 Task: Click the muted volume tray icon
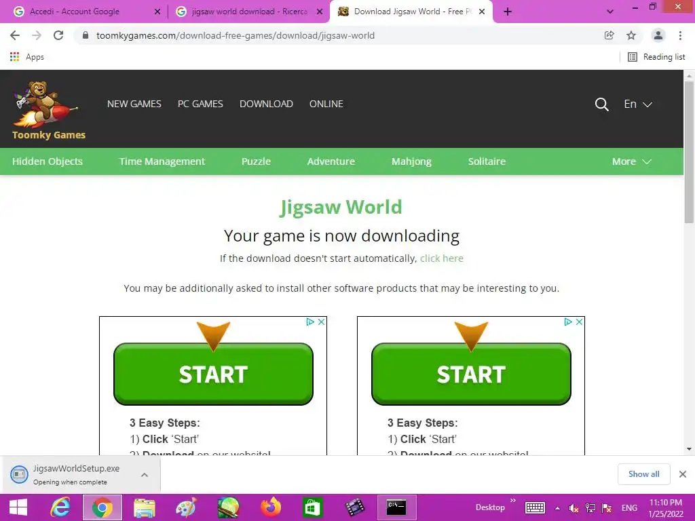(x=574, y=508)
